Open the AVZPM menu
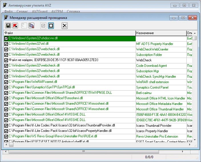The width and height of the screenshot is (201, 162). pos(57,11)
